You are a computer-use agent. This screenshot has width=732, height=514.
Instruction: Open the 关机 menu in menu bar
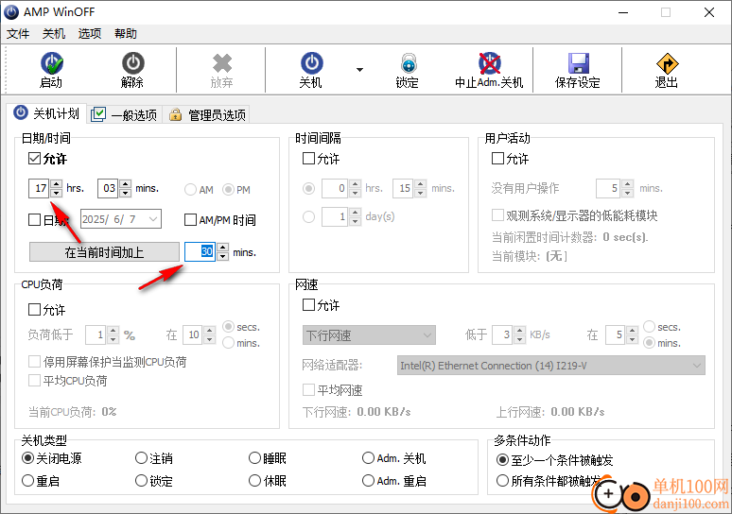point(54,34)
